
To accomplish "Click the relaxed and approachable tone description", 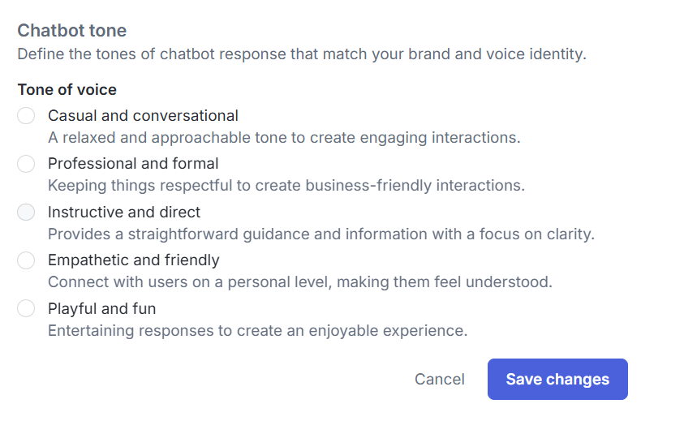I will 284,137.
